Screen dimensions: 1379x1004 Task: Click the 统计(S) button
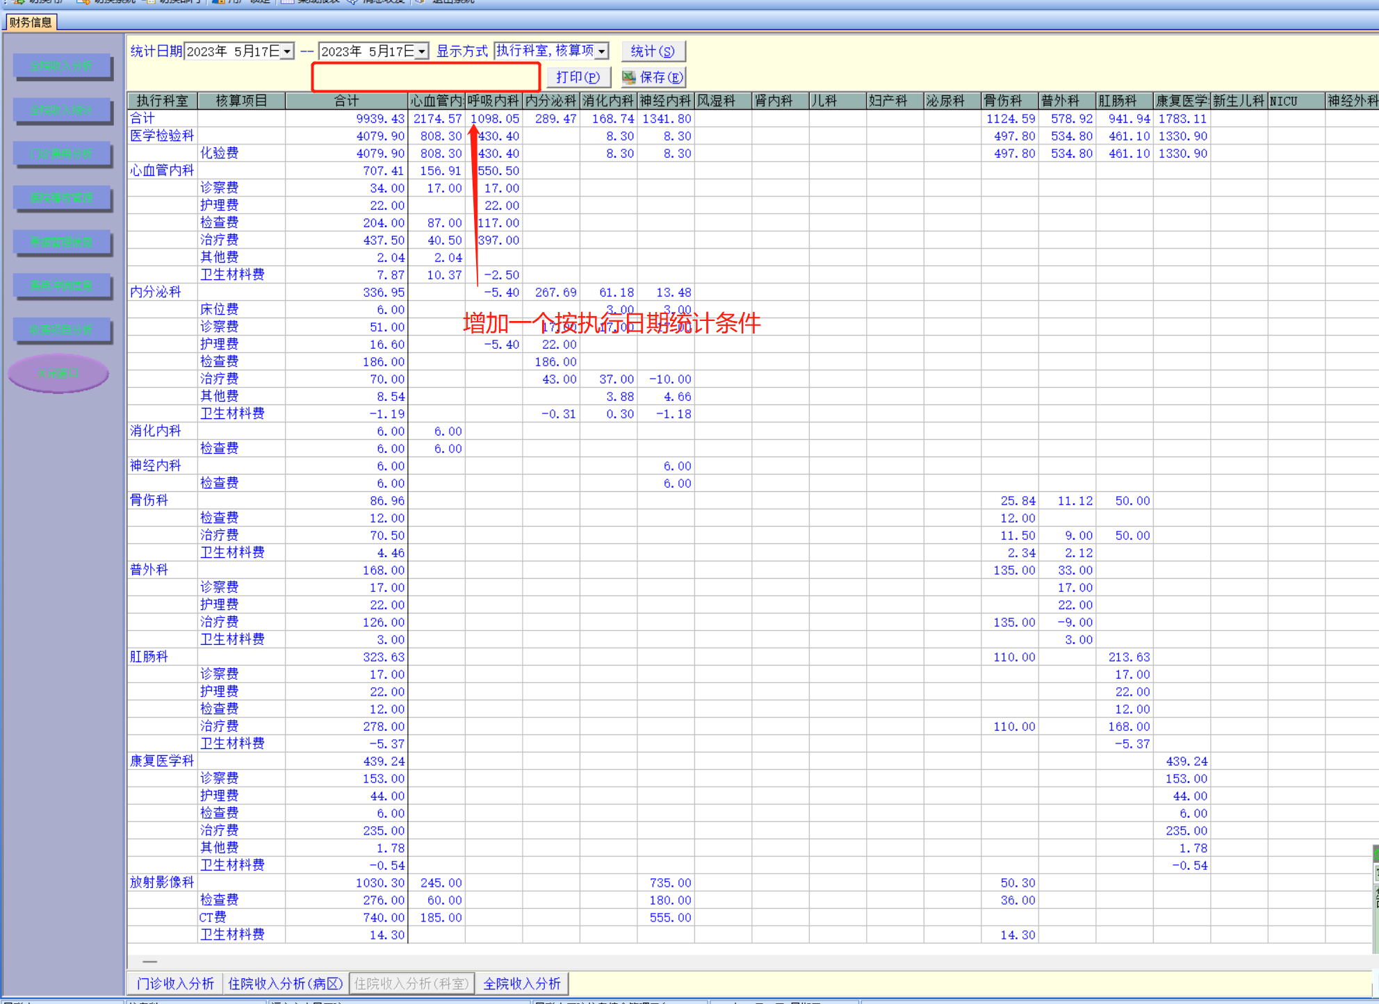(x=652, y=51)
